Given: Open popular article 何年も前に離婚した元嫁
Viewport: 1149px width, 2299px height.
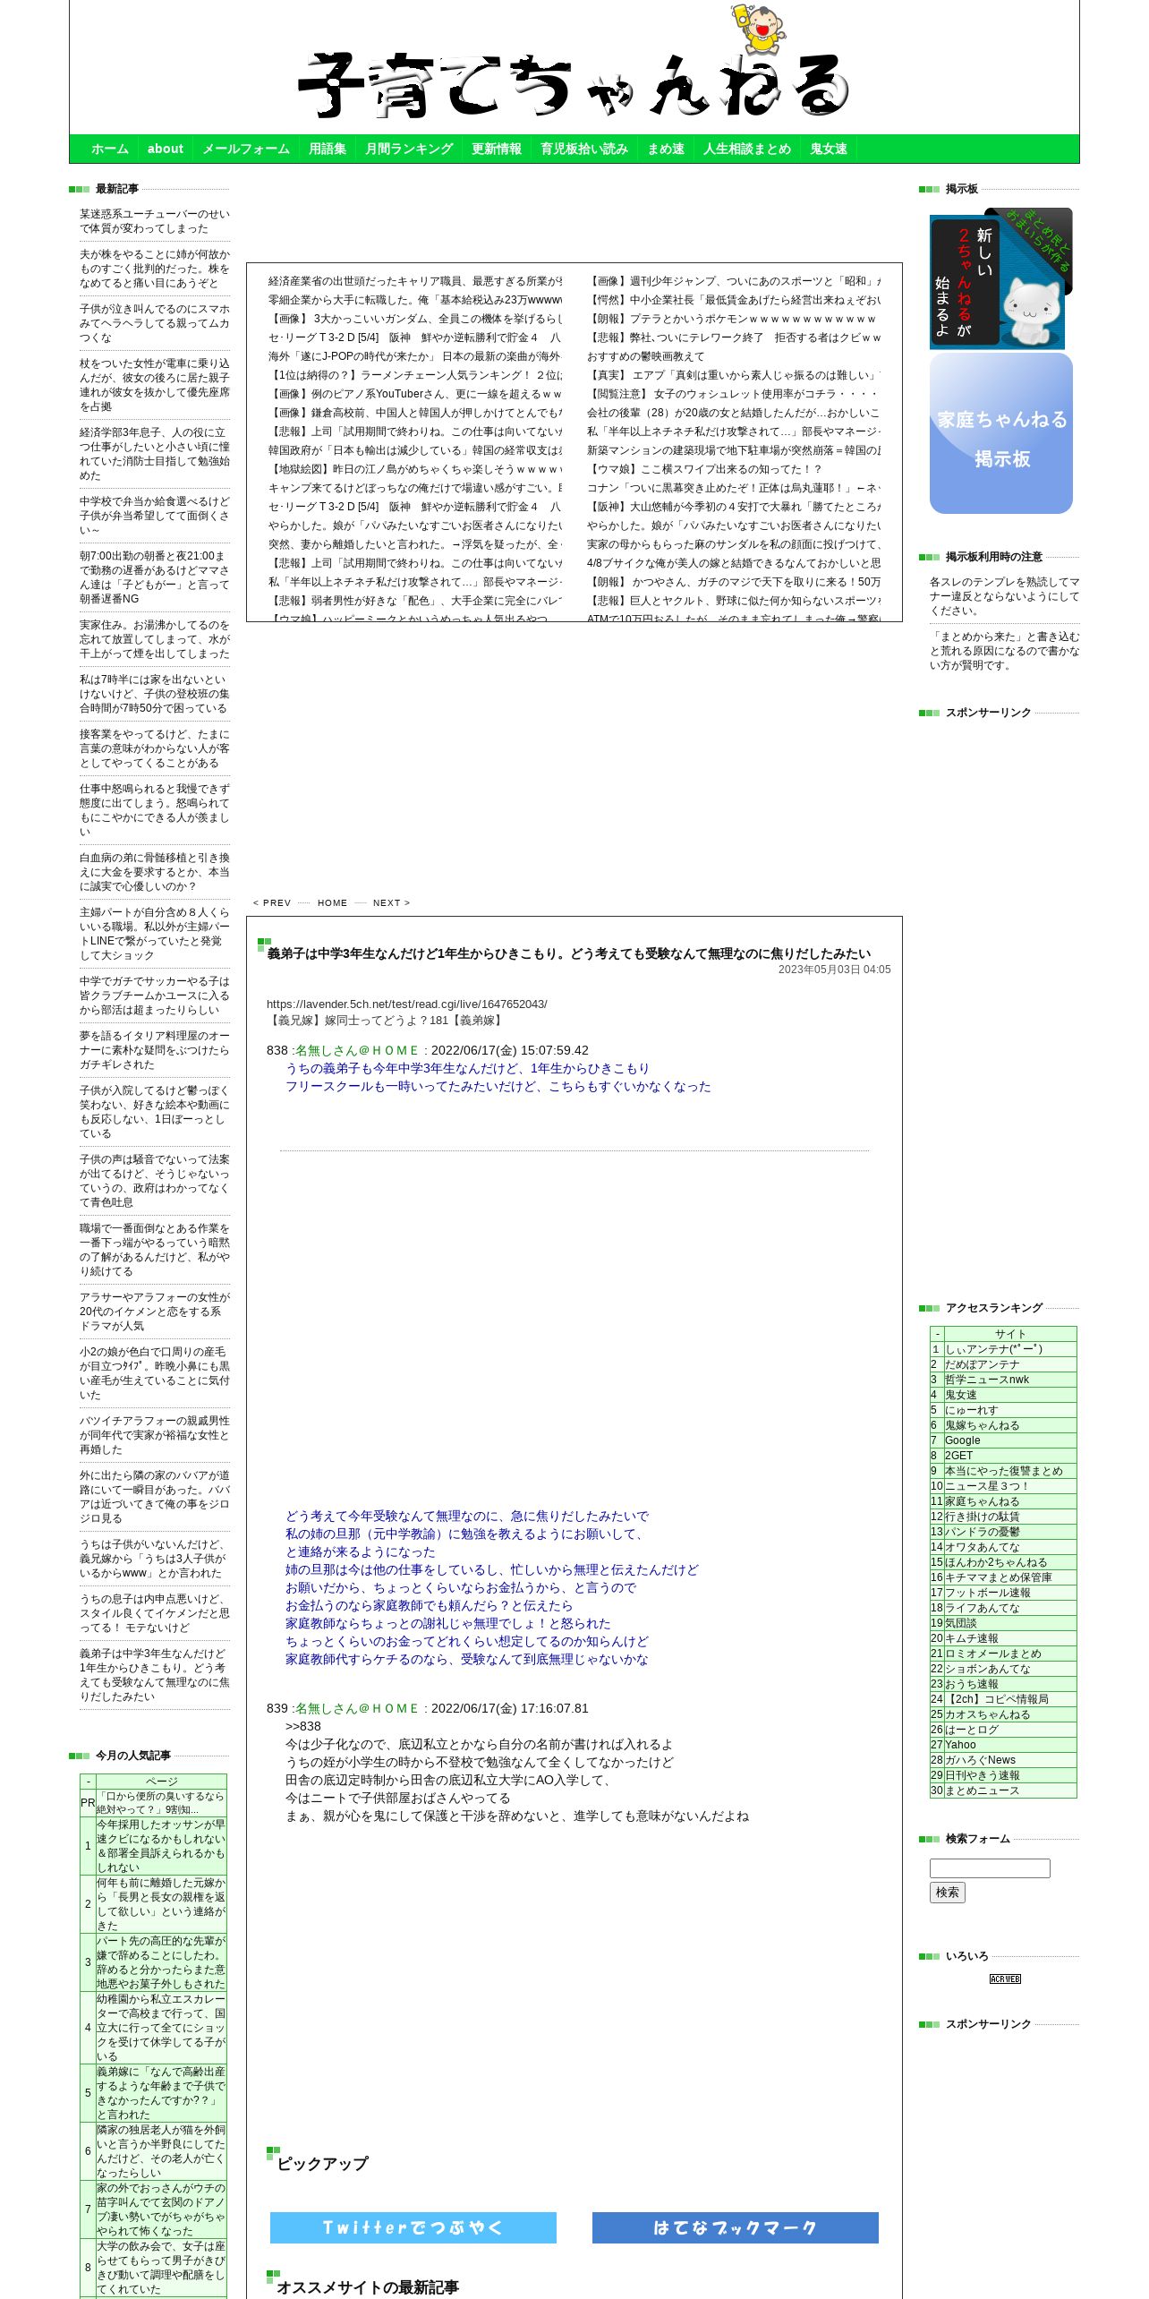Looking at the screenshot, I should (161, 1904).
